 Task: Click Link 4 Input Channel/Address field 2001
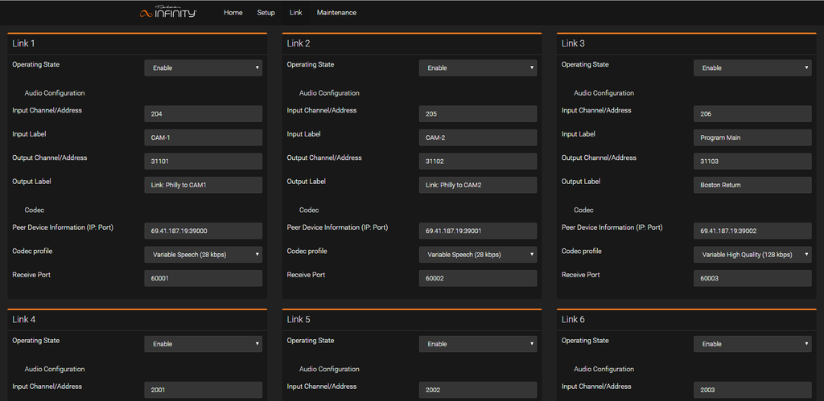[204, 390]
